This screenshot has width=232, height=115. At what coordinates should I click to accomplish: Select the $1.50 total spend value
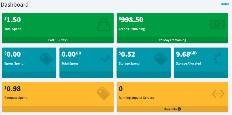click(x=13, y=20)
